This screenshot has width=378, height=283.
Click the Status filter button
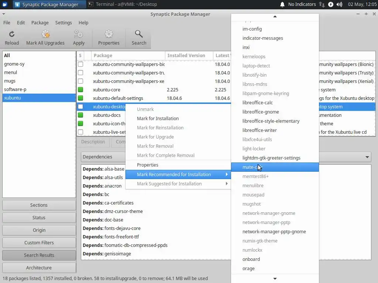coord(39,218)
